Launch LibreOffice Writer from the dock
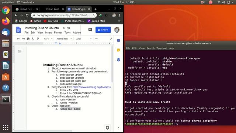The height and width of the screenshot is (133, 236). click(x=6, y=66)
